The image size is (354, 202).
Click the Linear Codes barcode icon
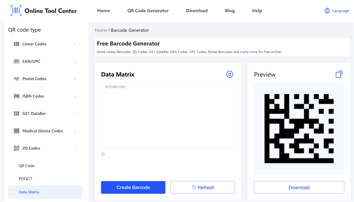tap(17, 44)
